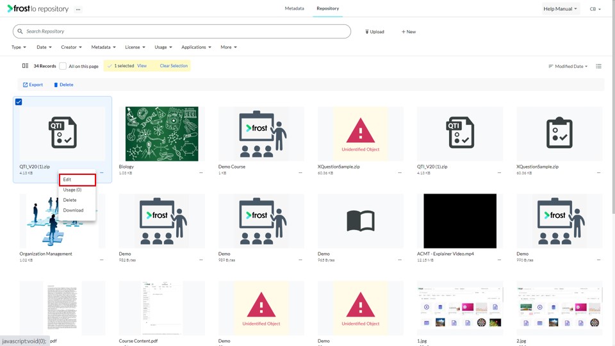
Task: Open the more options dots for the selected QTI_V20 (1).zip
Action: pos(102,172)
